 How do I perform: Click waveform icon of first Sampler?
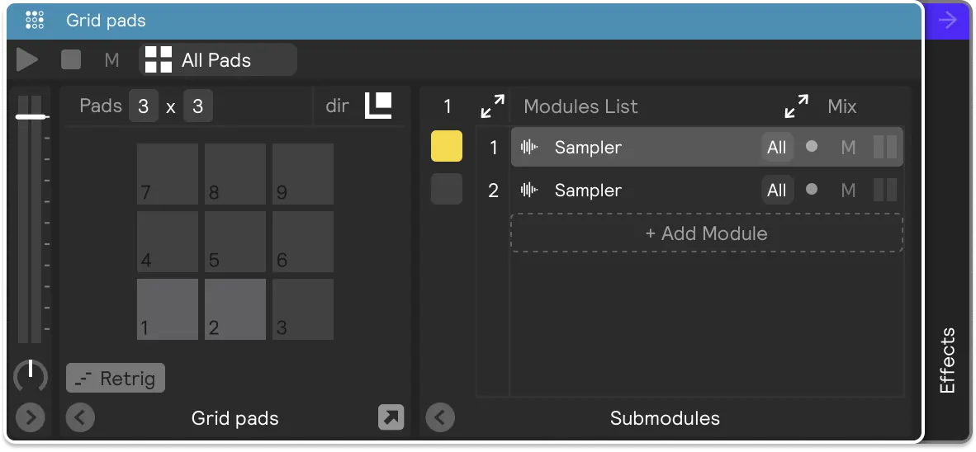(529, 148)
